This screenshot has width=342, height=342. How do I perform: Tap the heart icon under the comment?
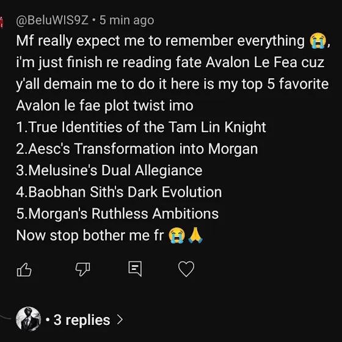click(186, 269)
